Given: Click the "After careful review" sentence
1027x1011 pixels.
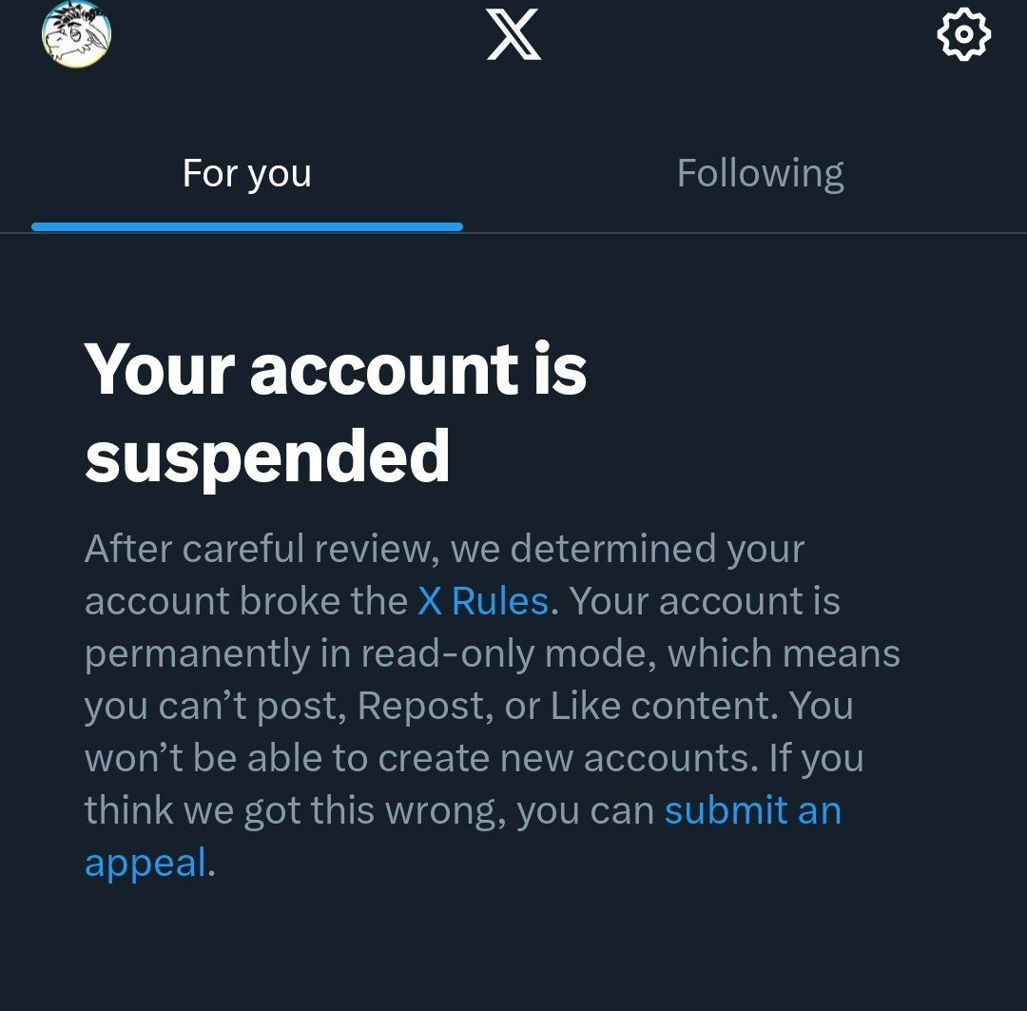Looking at the screenshot, I should [257, 549].
